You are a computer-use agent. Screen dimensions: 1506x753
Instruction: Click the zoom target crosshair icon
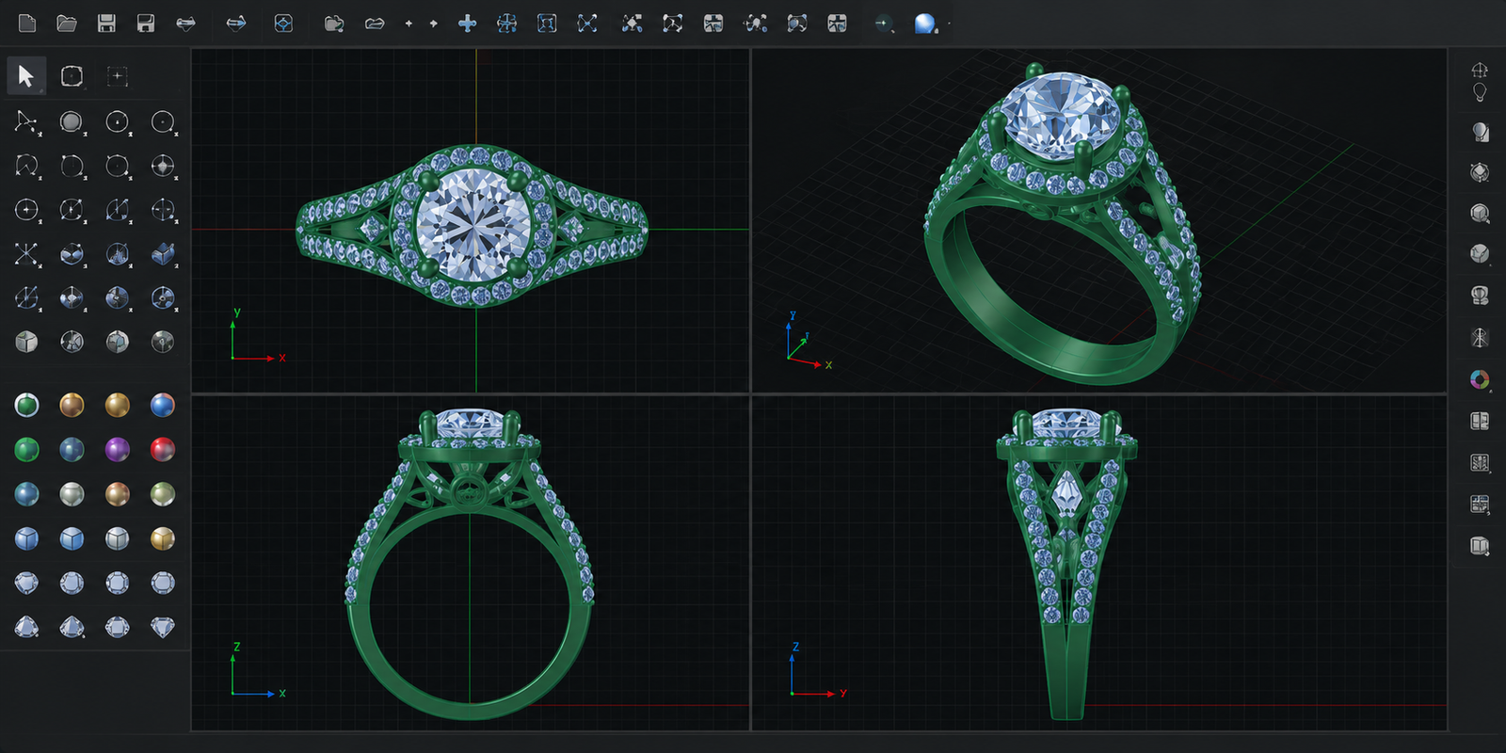click(883, 24)
